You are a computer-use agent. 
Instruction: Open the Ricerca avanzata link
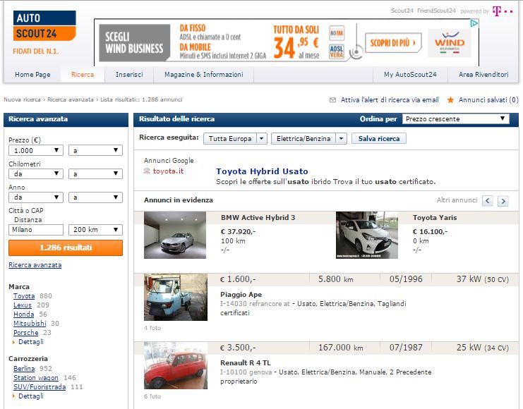35,265
